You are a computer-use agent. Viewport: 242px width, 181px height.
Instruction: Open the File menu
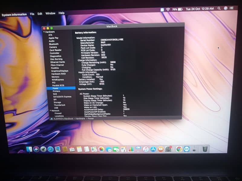click(x=32, y=14)
